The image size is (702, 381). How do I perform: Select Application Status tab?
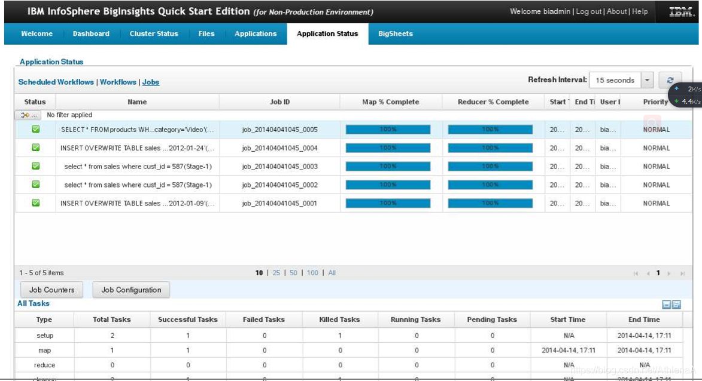(x=327, y=33)
